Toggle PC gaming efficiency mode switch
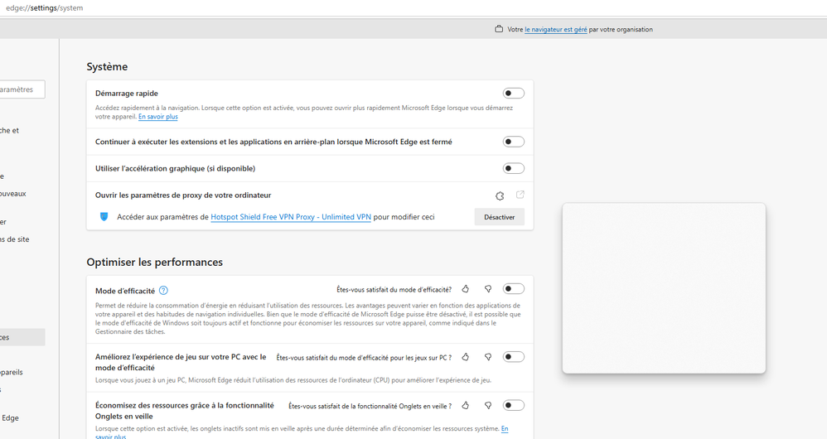The width and height of the screenshot is (827, 439). click(x=513, y=357)
